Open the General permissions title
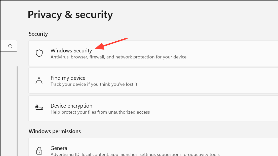Screen dimensions: 278x156 (x=59, y=148)
